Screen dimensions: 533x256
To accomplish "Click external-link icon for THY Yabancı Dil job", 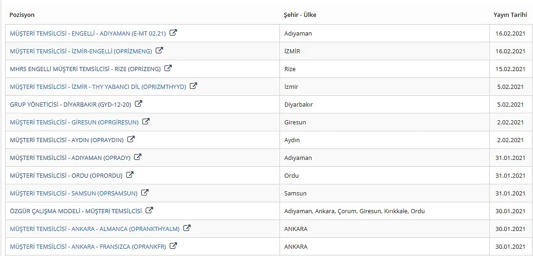I will click(x=193, y=86).
